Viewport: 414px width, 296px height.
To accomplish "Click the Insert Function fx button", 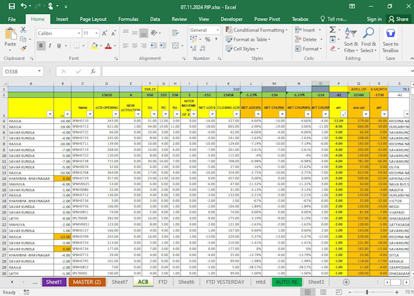I will click(93, 72).
